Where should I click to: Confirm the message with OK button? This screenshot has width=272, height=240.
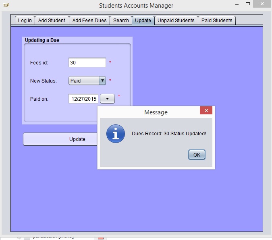(197, 155)
